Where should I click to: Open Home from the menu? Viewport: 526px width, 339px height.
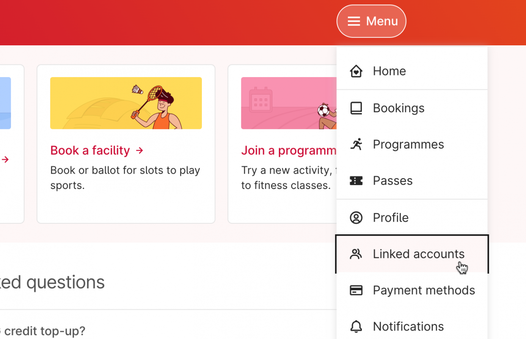(x=389, y=71)
